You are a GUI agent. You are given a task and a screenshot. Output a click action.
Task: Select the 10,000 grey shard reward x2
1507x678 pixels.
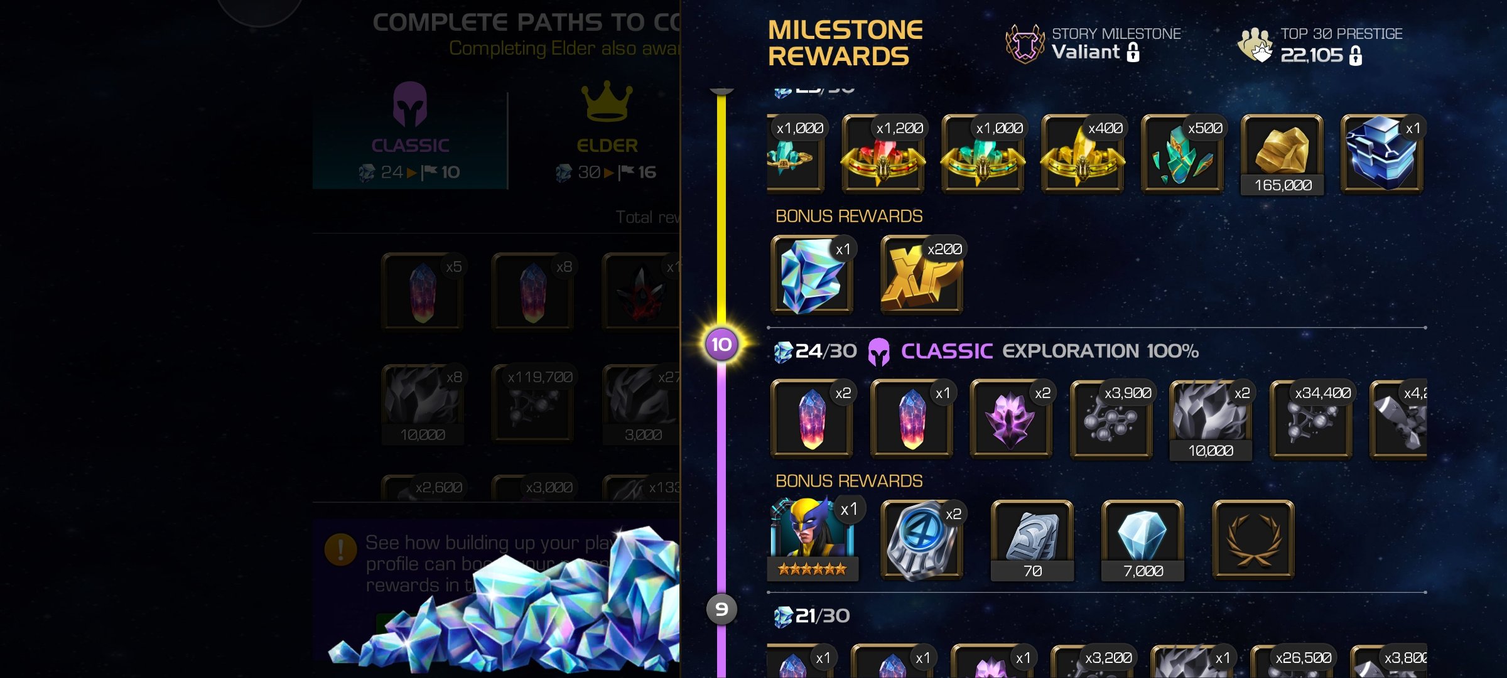pos(1211,421)
